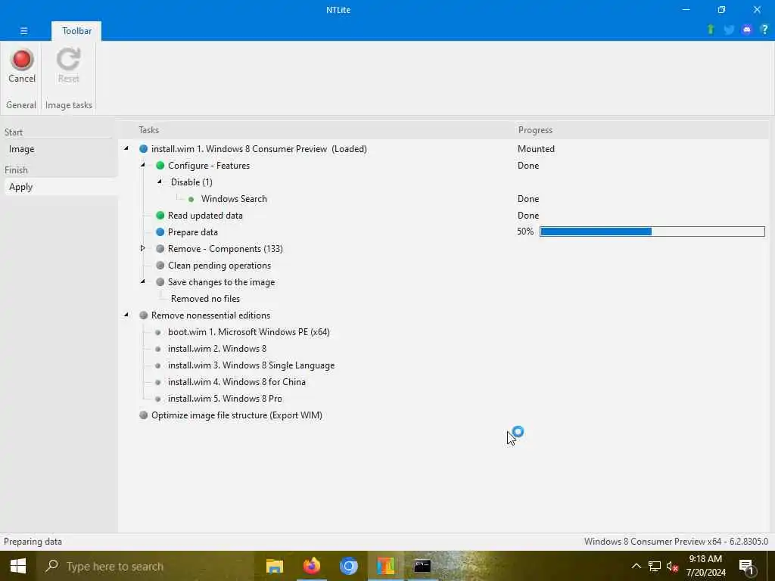The width and height of the screenshot is (775, 581).
Task: Click the green update arrow icon
Action: coord(711,30)
